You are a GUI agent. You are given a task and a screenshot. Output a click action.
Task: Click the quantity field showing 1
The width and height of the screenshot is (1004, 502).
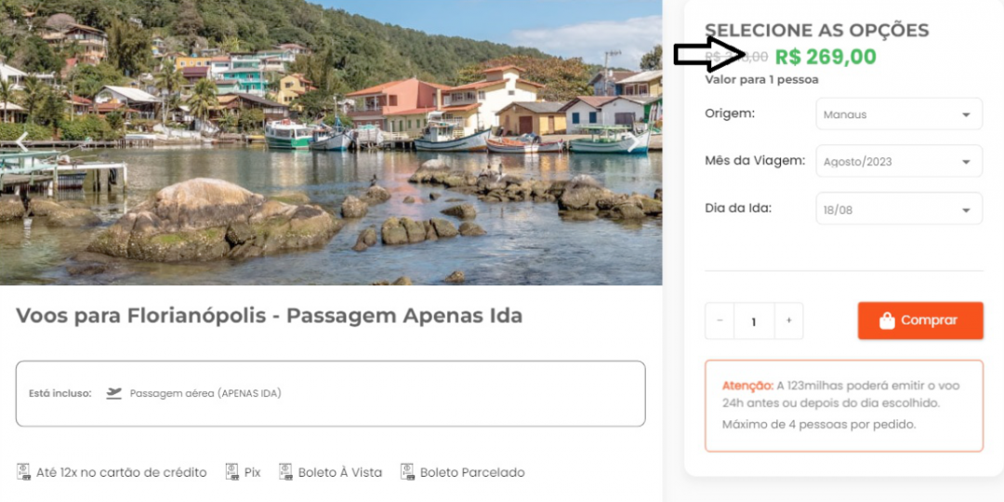click(x=754, y=321)
